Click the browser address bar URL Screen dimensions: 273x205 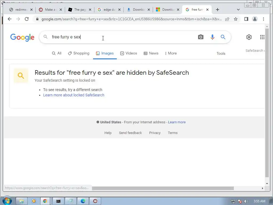(x=131, y=19)
